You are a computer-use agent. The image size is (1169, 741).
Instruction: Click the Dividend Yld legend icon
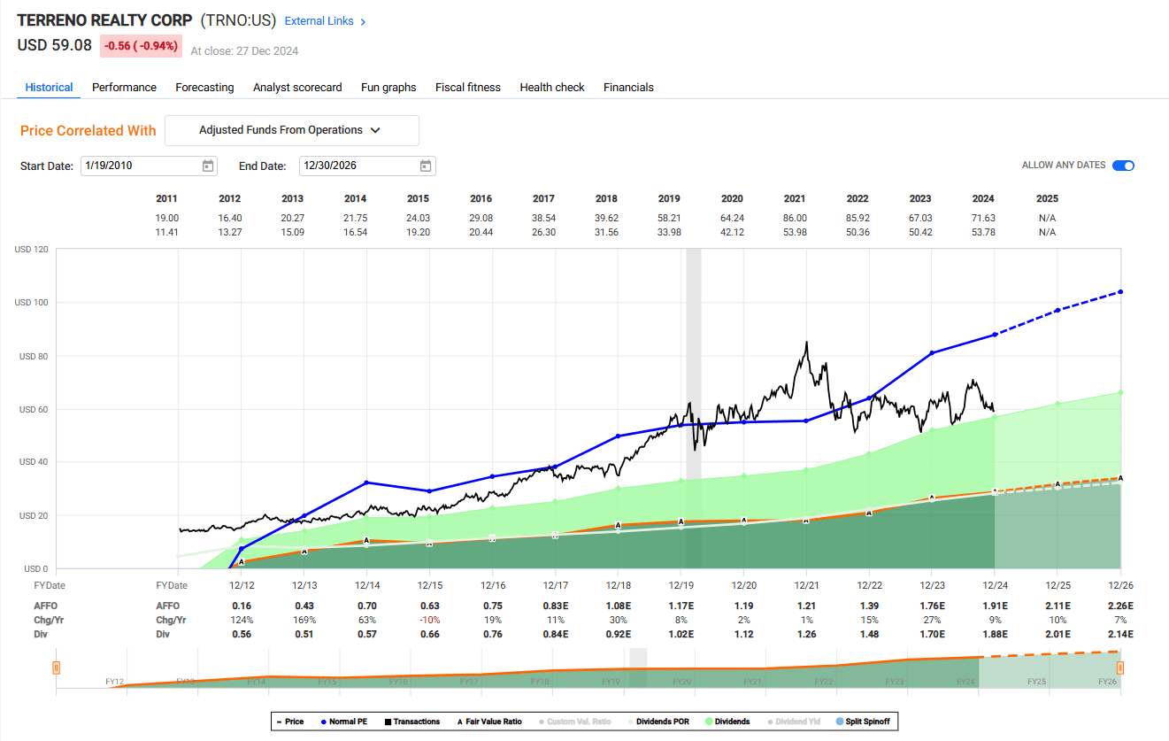[772, 722]
